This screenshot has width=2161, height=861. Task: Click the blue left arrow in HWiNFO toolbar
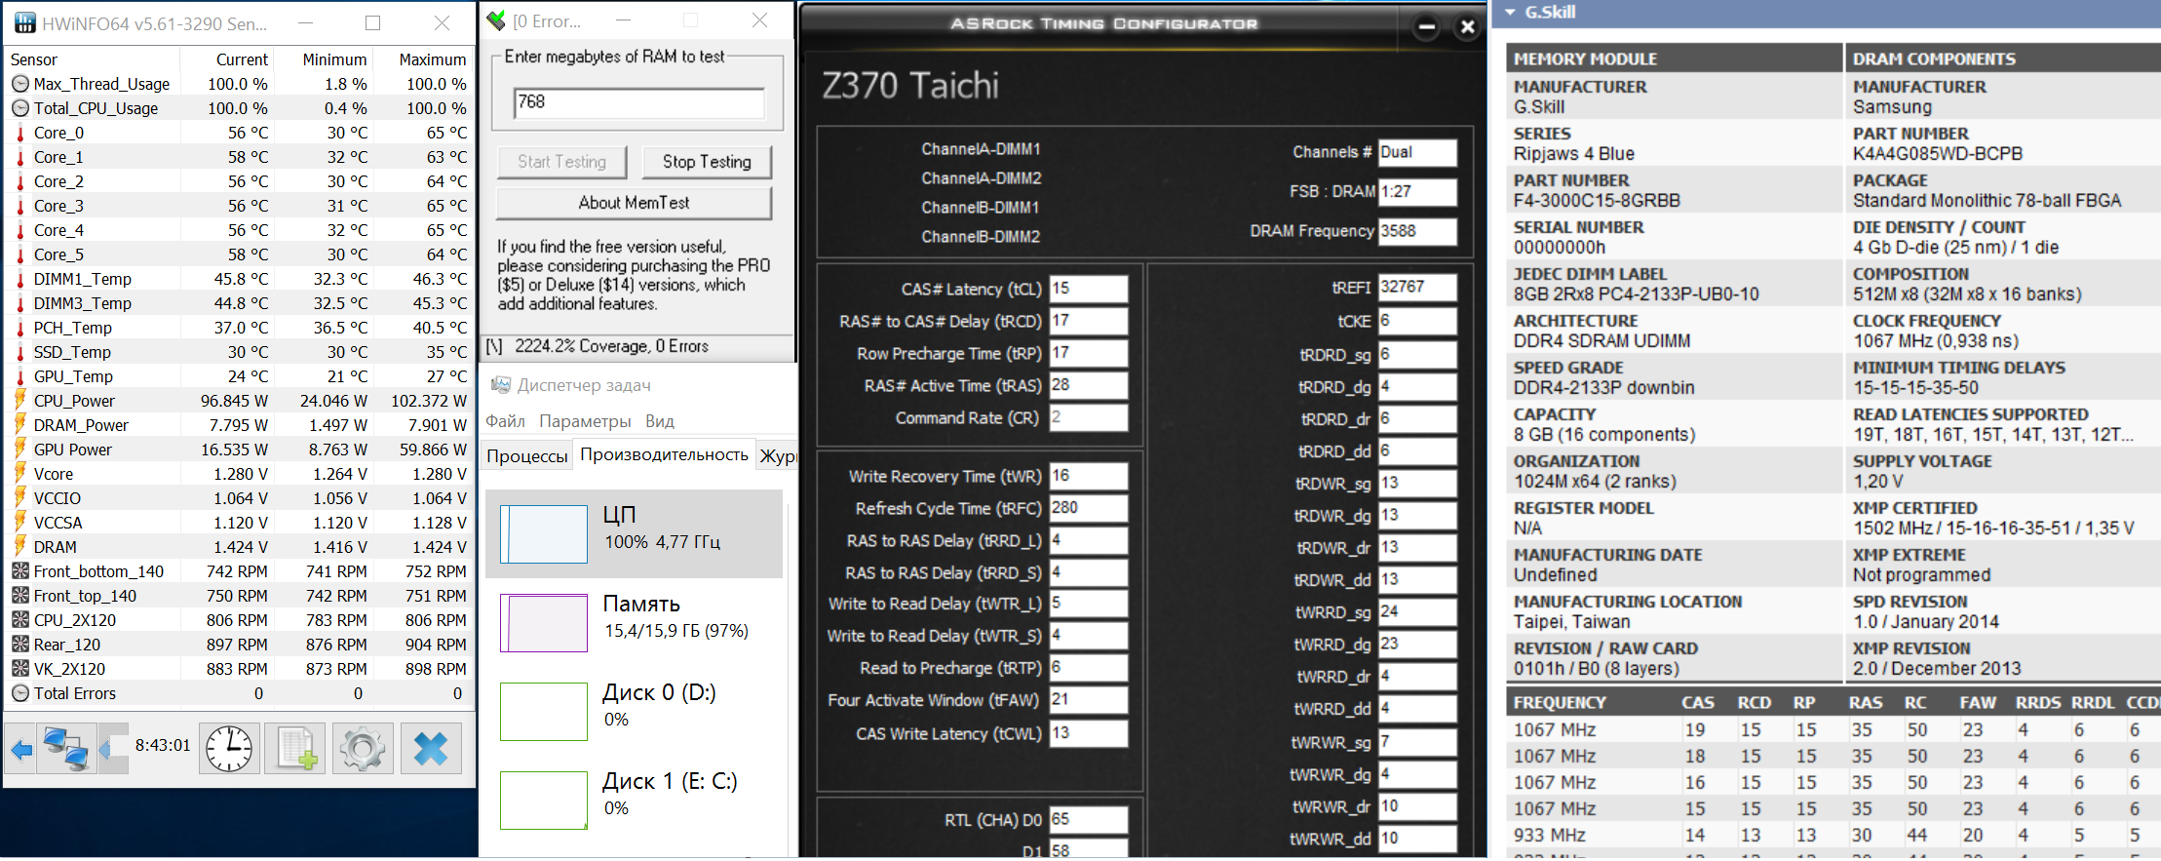(x=20, y=749)
